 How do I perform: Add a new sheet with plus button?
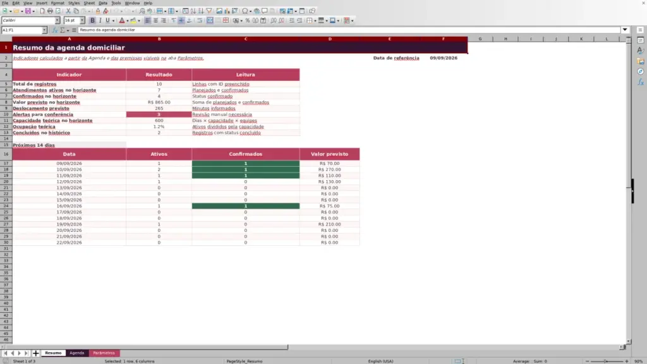(x=35, y=353)
